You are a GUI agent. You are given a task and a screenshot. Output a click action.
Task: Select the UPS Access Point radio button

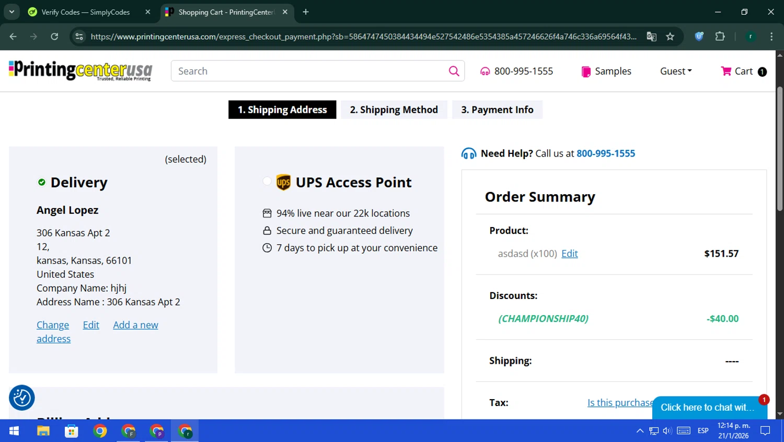coord(267,181)
